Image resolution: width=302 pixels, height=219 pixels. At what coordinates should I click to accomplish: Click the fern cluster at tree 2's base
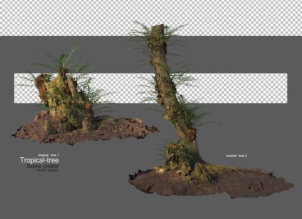(175, 152)
